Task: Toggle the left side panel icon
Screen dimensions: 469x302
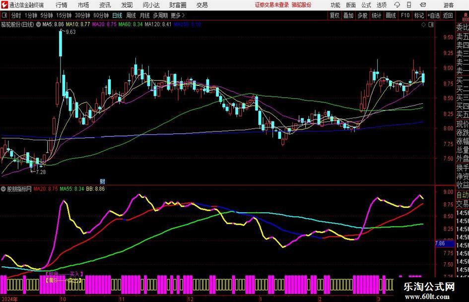Action: coord(4,15)
